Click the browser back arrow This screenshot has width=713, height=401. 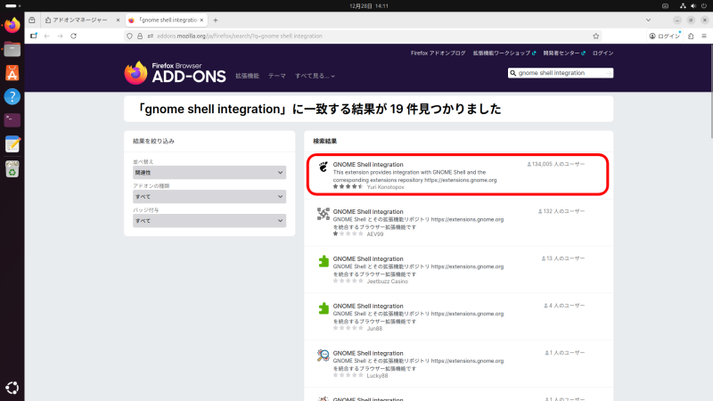[x=47, y=36]
